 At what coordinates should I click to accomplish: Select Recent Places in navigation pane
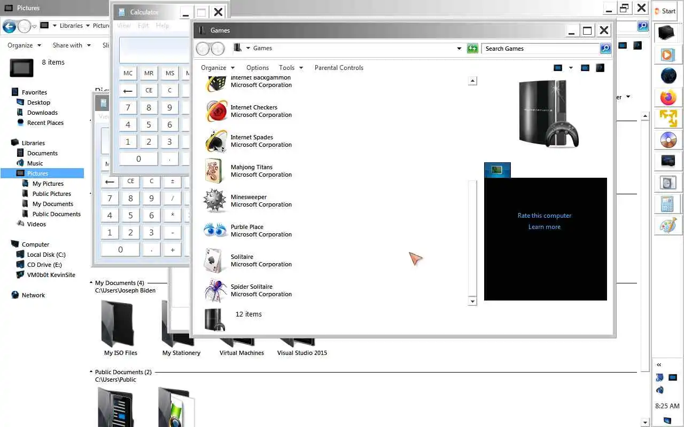pos(45,123)
